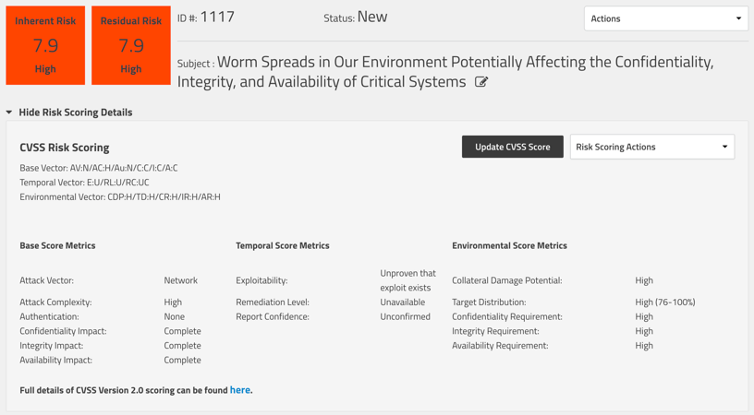
Task: Click the Environmental Score Metrics heading
Action: pyautogui.click(x=509, y=245)
